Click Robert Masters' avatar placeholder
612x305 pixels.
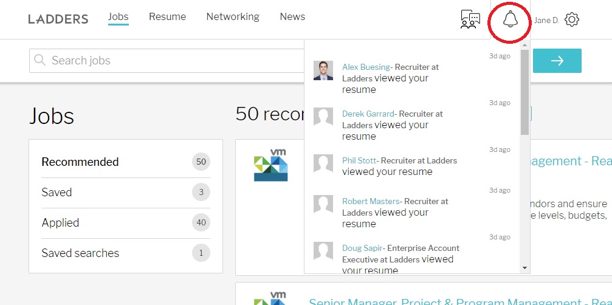(323, 205)
